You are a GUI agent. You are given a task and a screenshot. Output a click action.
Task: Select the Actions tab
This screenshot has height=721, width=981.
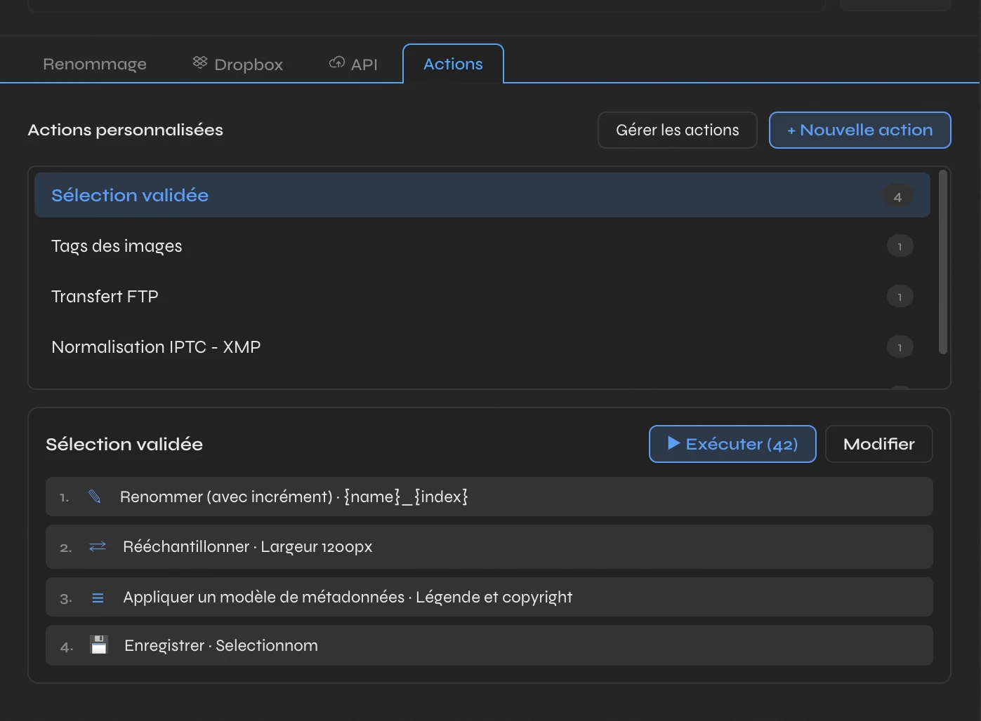(453, 64)
